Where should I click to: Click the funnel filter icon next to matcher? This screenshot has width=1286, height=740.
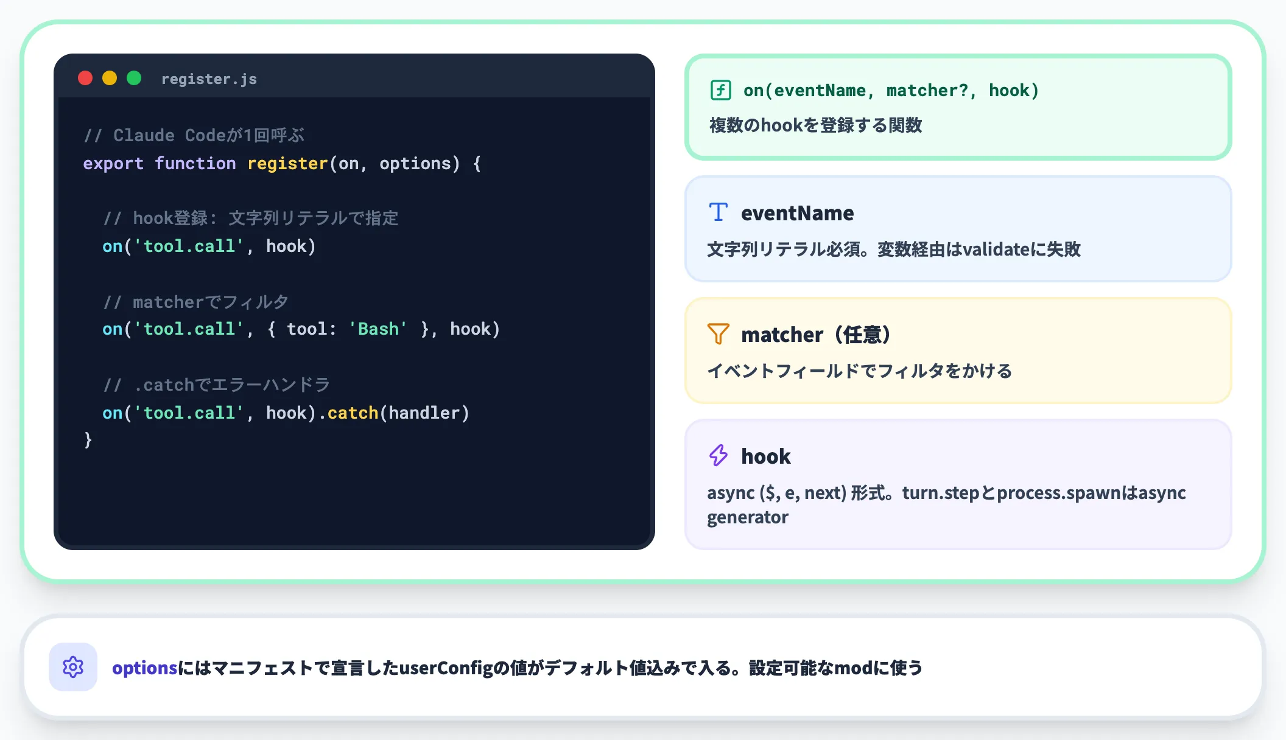[719, 333]
